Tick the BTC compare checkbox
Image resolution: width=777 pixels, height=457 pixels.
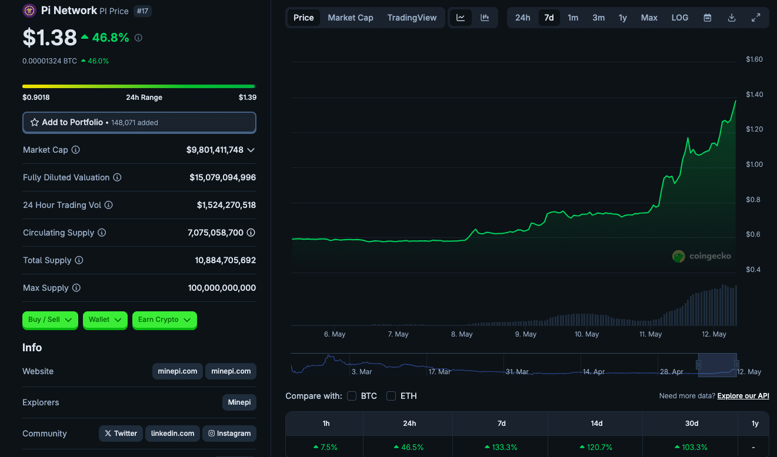click(x=352, y=396)
